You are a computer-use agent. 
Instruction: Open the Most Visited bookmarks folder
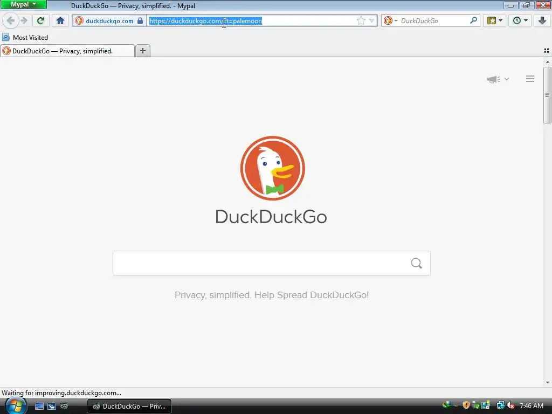tap(25, 37)
